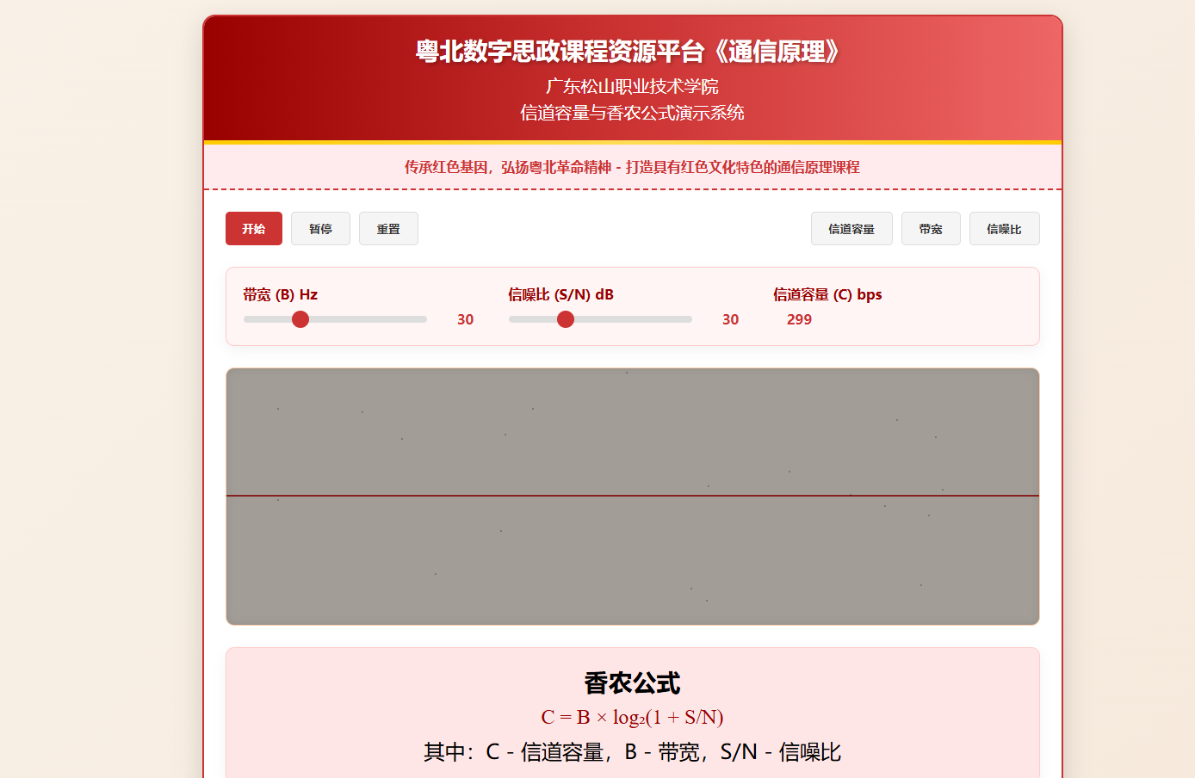Click the 信噪比 (S/N) slider handle

(x=566, y=319)
